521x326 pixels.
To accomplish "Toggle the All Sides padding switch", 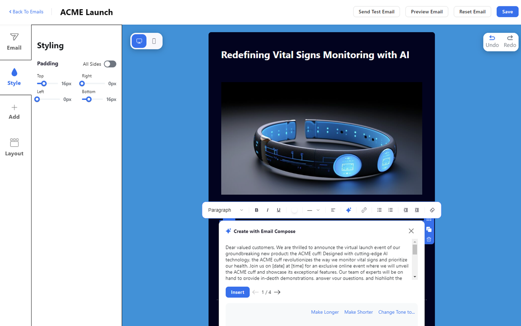I will tap(110, 64).
